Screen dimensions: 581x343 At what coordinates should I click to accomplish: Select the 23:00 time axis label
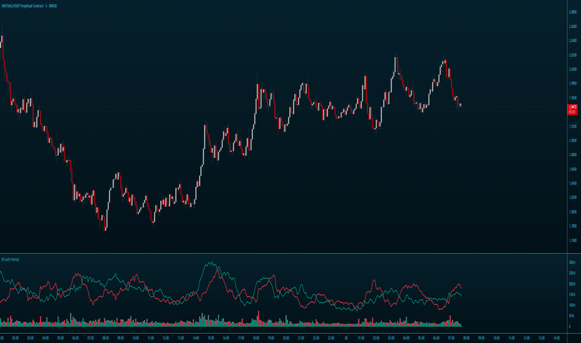click(x=331, y=338)
